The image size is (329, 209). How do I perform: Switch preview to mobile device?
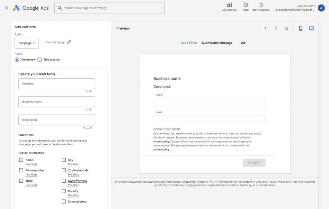[x=301, y=28]
